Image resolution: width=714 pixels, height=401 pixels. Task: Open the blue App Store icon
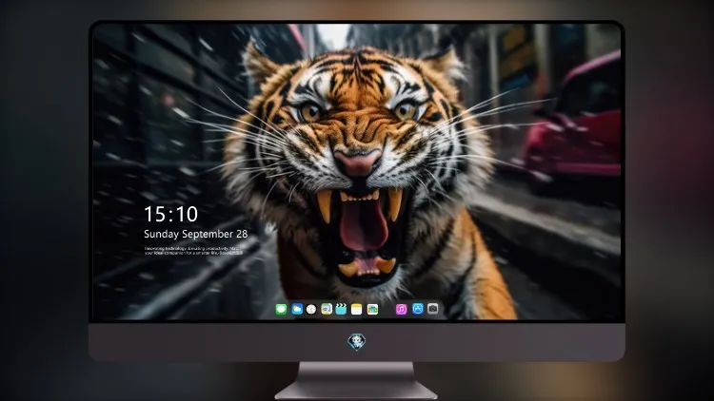click(x=418, y=309)
